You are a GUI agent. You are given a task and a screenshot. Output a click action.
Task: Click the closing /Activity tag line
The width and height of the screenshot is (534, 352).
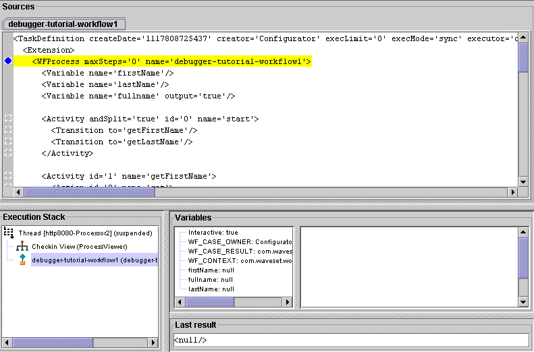[x=68, y=153]
